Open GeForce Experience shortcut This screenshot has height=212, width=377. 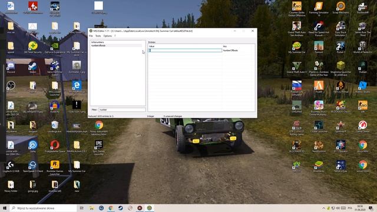pos(55,47)
